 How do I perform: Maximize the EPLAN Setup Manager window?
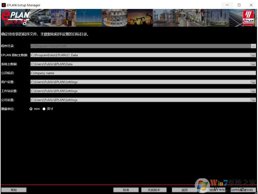point(239,5)
